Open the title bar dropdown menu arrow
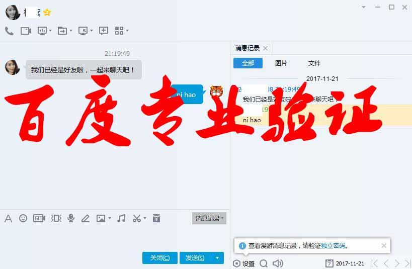This screenshot has width=412, height=269. pos(364,7)
